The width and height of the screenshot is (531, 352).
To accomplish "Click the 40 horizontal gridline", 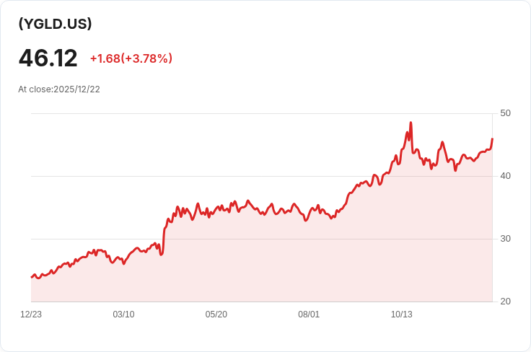I will [x=262, y=176].
